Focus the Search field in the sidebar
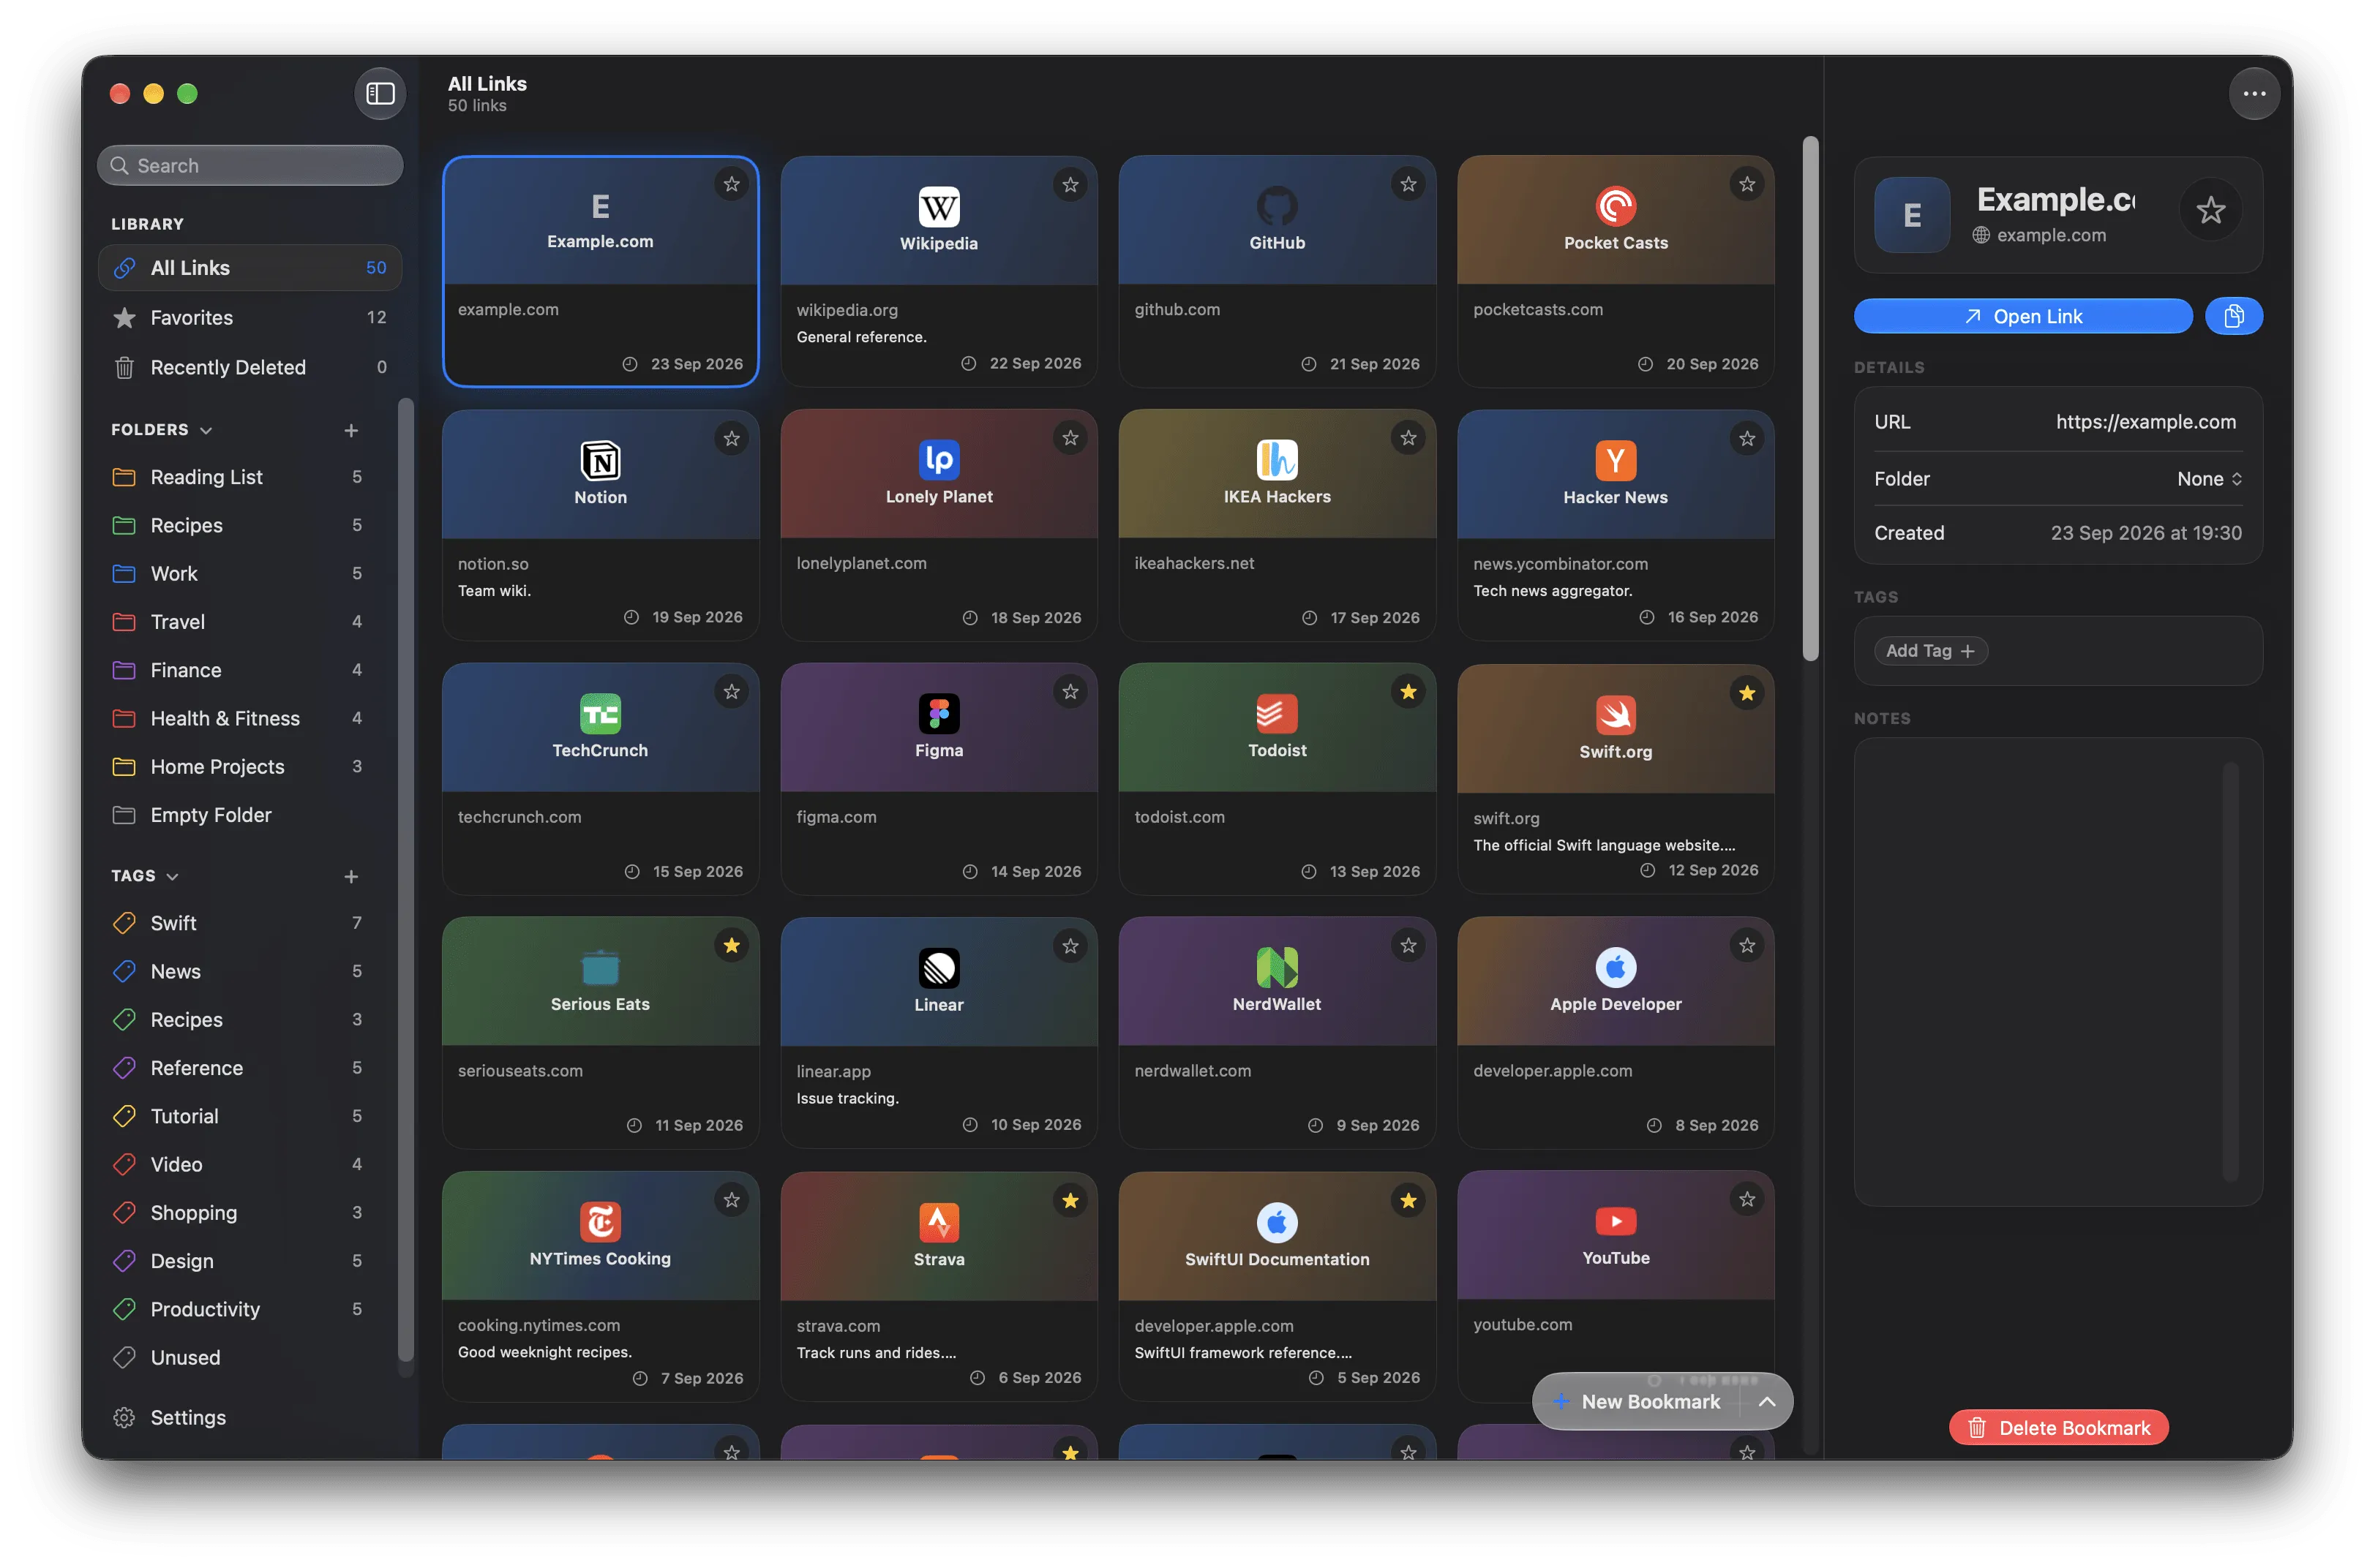 (250, 166)
